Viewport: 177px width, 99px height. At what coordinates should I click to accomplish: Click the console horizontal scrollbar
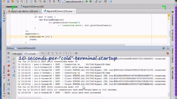[30, 98]
